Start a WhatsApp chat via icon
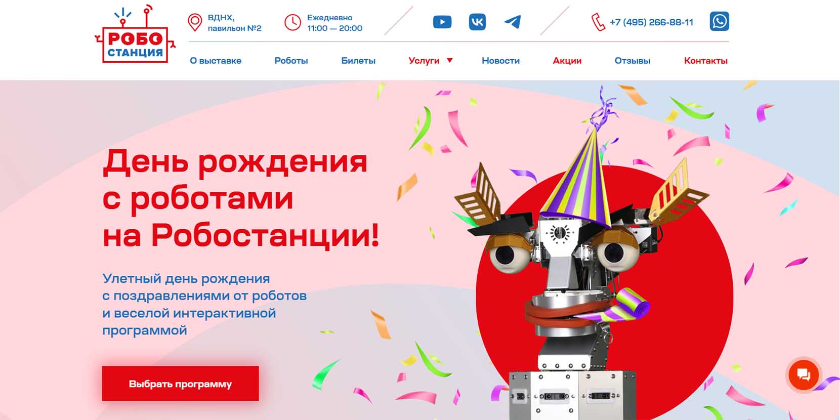This screenshot has width=840, height=420. point(719,21)
